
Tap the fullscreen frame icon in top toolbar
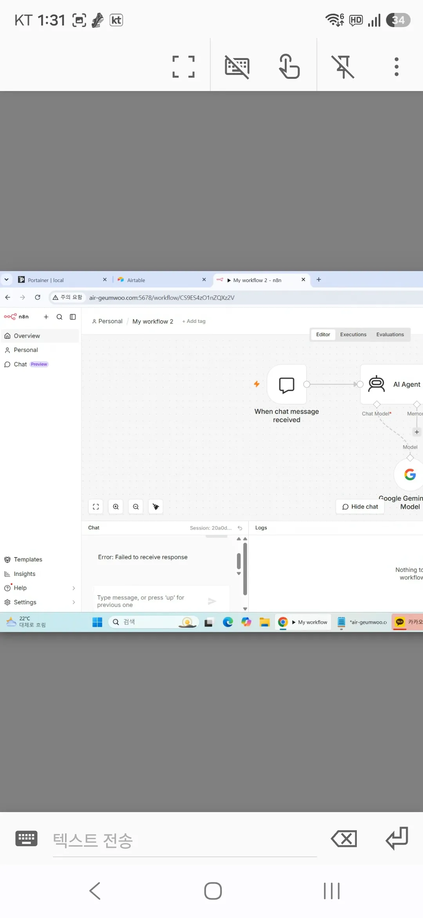pyautogui.click(x=183, y=66)
